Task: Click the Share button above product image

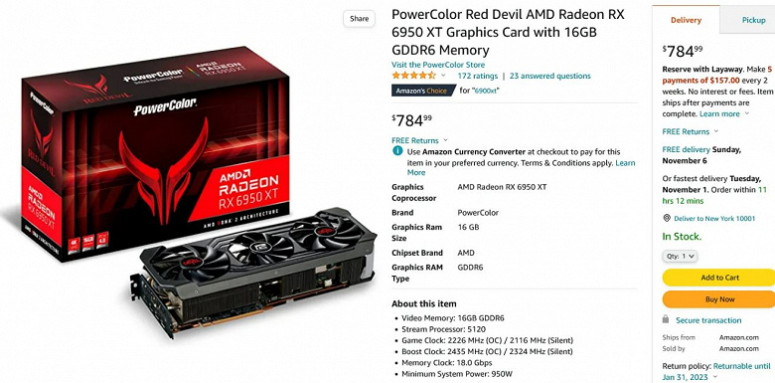Action: point(360,19)
